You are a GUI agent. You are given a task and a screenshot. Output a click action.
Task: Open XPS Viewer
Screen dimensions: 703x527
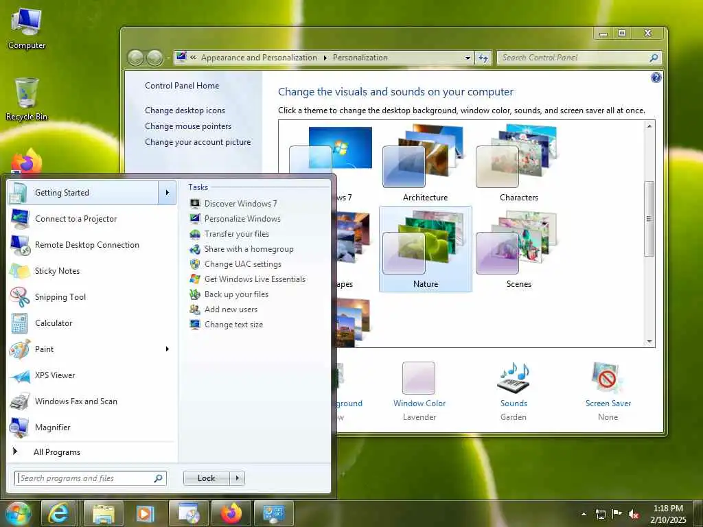coord(92,375)
